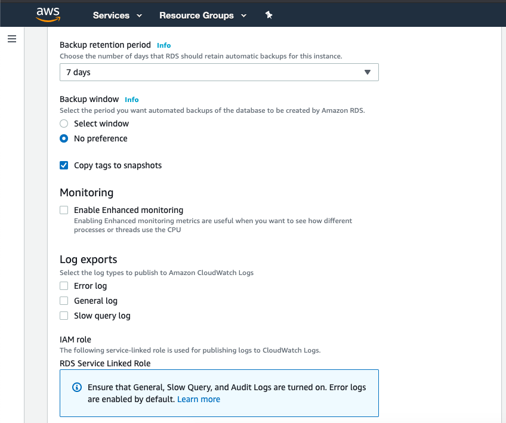This screenshot has height=423, width=506.
Task: Click the Backup retention period label
Action: pos(105,45)
